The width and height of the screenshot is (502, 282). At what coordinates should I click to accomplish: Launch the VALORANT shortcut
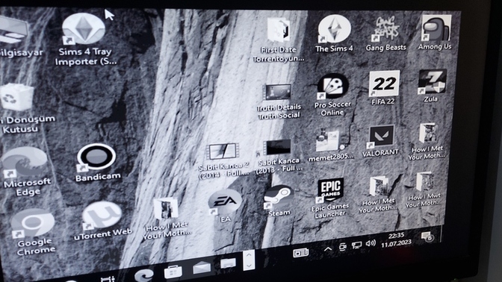click(x=380, y=141)
